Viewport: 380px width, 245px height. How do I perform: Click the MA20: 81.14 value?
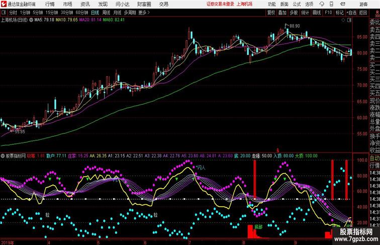click(x=90, y=20)
